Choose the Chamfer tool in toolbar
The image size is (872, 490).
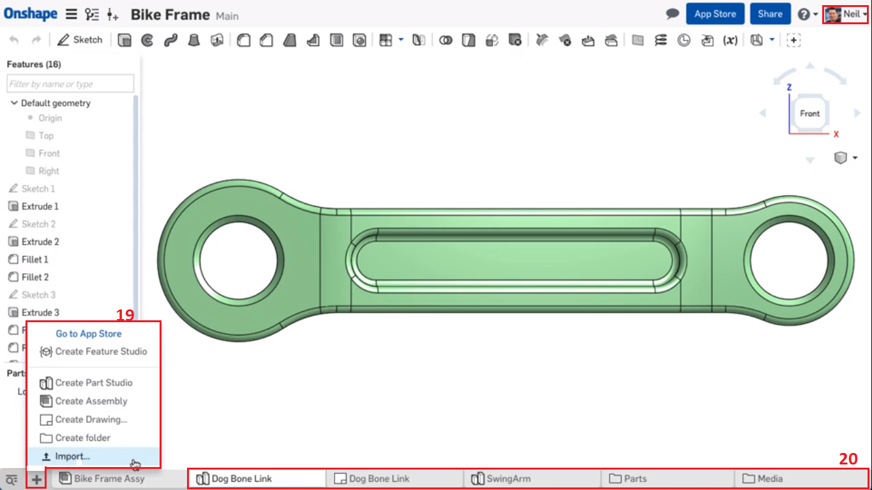click(x=266, y=40)
